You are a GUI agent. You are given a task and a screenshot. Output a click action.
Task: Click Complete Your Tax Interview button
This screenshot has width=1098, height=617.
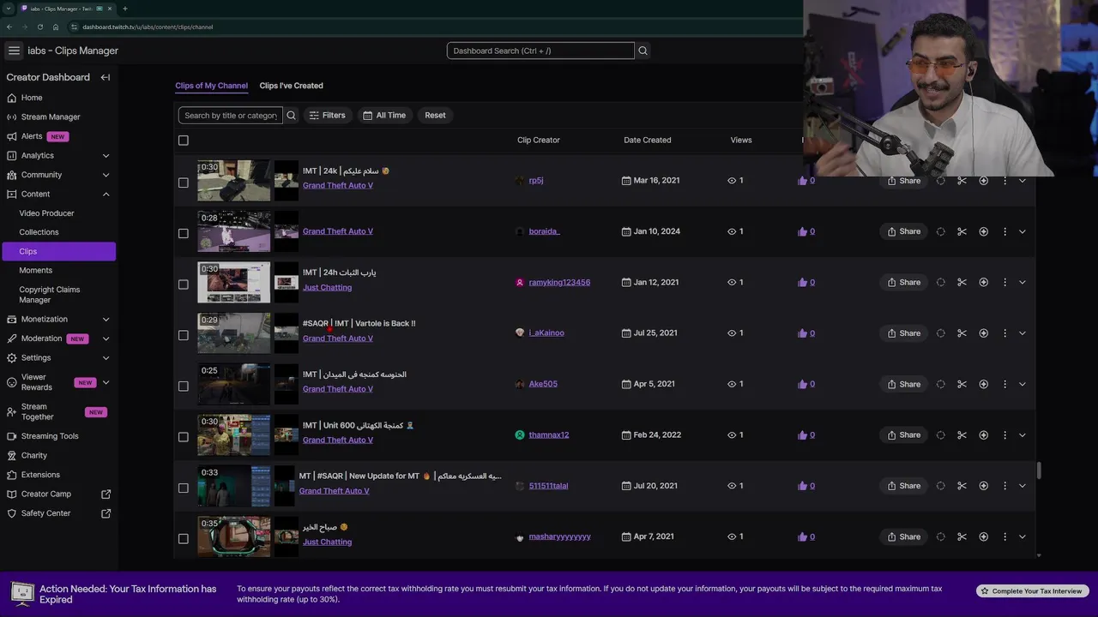pyautogui.click(x=1033, y=591)
